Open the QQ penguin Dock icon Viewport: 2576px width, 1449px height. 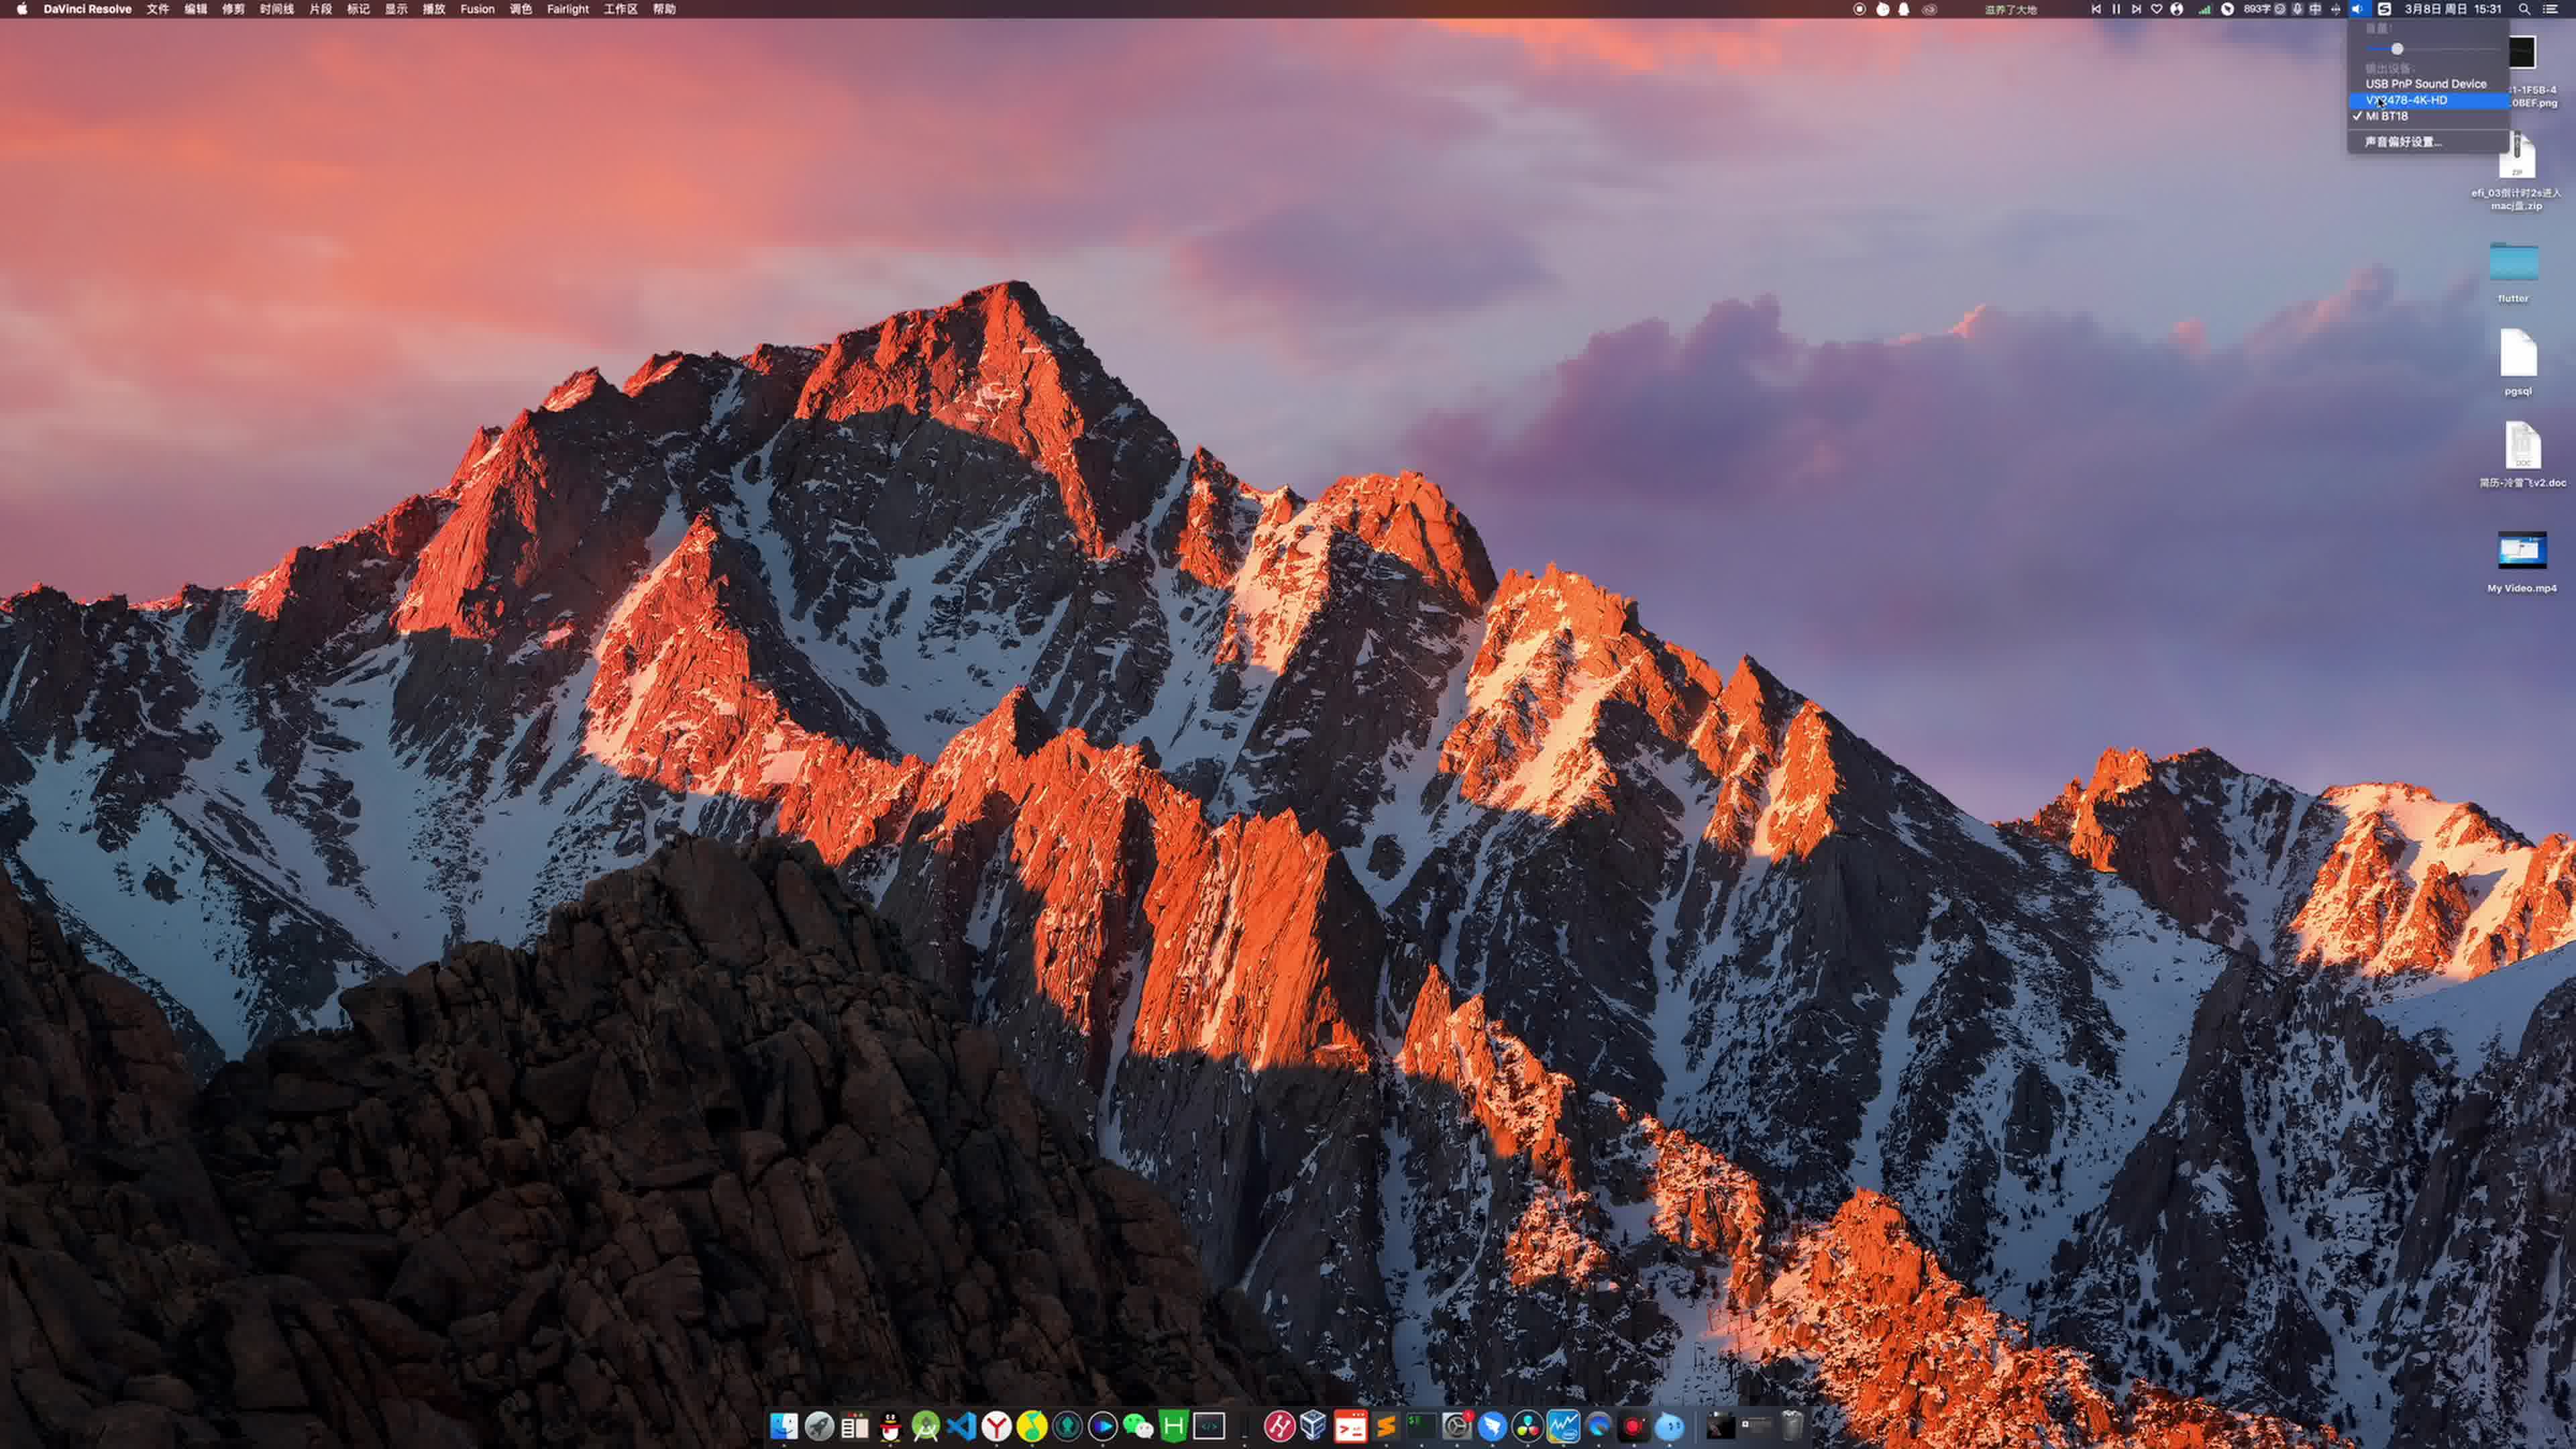click(890, 1427)
